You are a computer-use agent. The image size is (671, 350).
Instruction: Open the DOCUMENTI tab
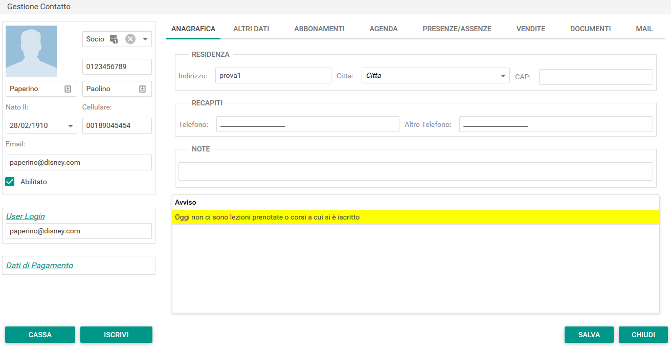pyautogui.click(x=590, y=29)
